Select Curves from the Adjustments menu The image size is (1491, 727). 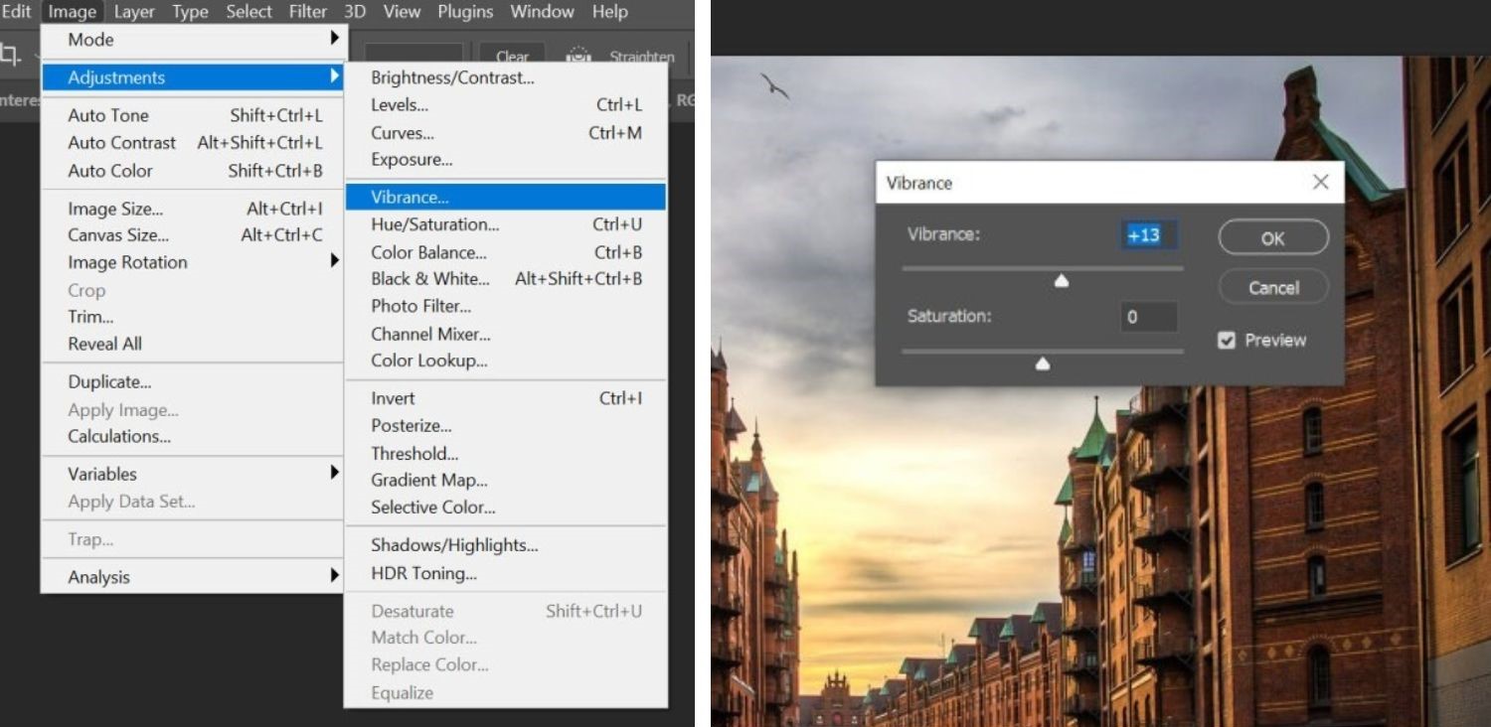pyautogui.click(x=402, y=132)
